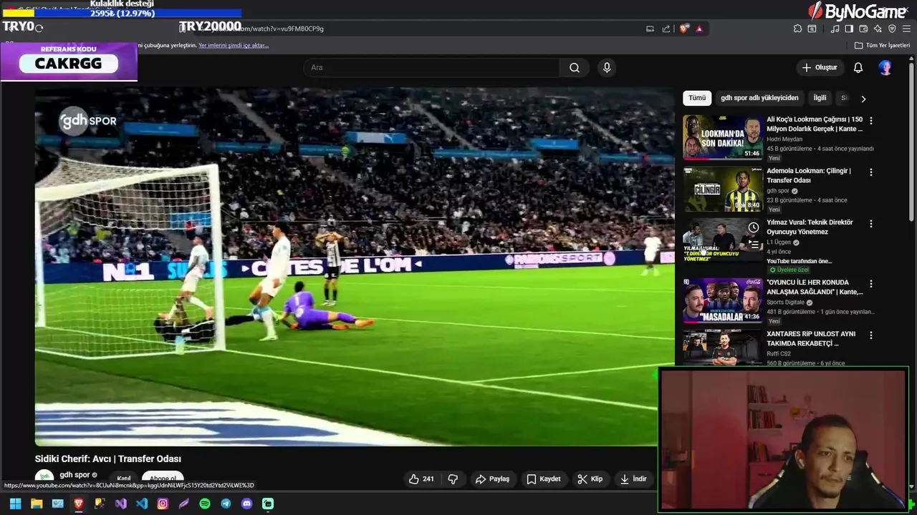This screenshot has height=515, width=917.
Task: Dislike the video with thumbs down
Action: (x=453, y=479)
